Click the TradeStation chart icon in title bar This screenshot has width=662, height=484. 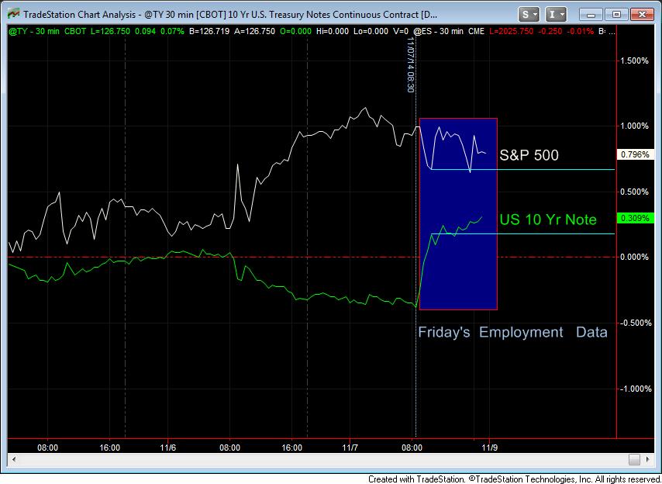(13, 14)
